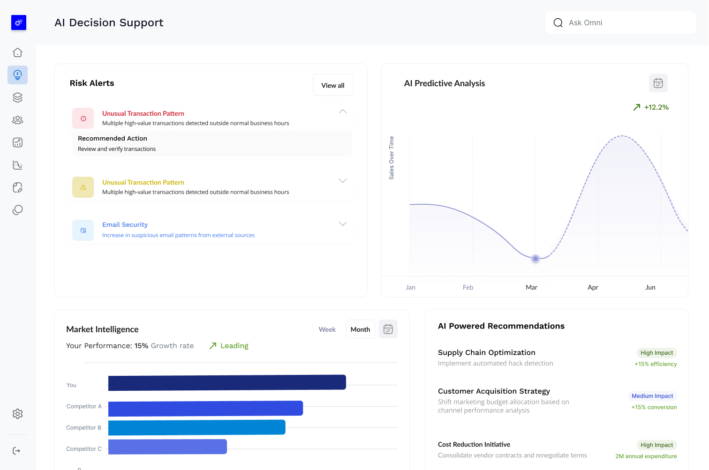Click the settings gear in sidebar
This screenshot has width=709, height=470.
tap(17, 414)
